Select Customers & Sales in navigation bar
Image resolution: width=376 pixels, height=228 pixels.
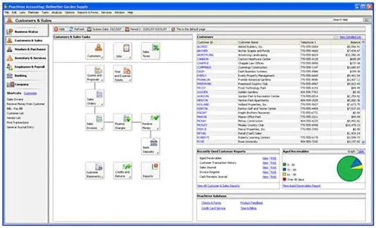(27, 40)
